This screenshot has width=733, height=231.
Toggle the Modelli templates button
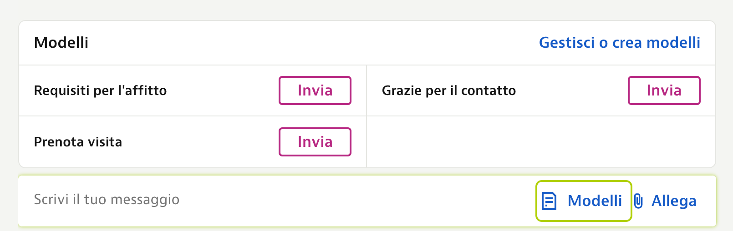pyautogui.click(x=584, y=201)
